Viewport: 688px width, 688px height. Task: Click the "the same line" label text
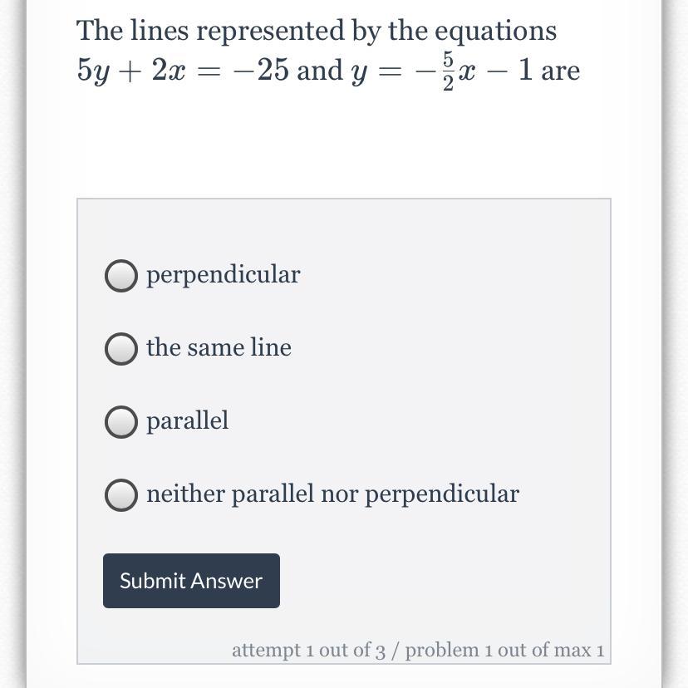(219, 347)
